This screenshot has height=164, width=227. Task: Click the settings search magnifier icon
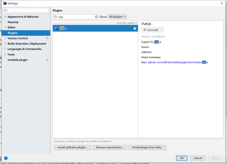(6, 10)
